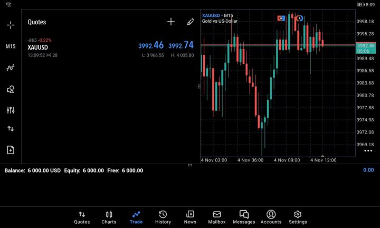Tap the day high H: 4 005.80
Viewport: 380px width, 228px height.
(182, 55)
